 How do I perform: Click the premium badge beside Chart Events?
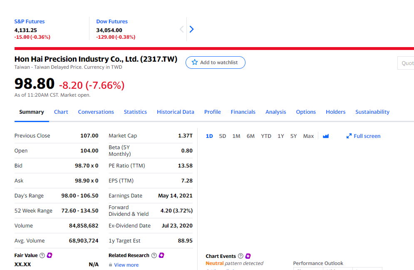pos(248,256)
